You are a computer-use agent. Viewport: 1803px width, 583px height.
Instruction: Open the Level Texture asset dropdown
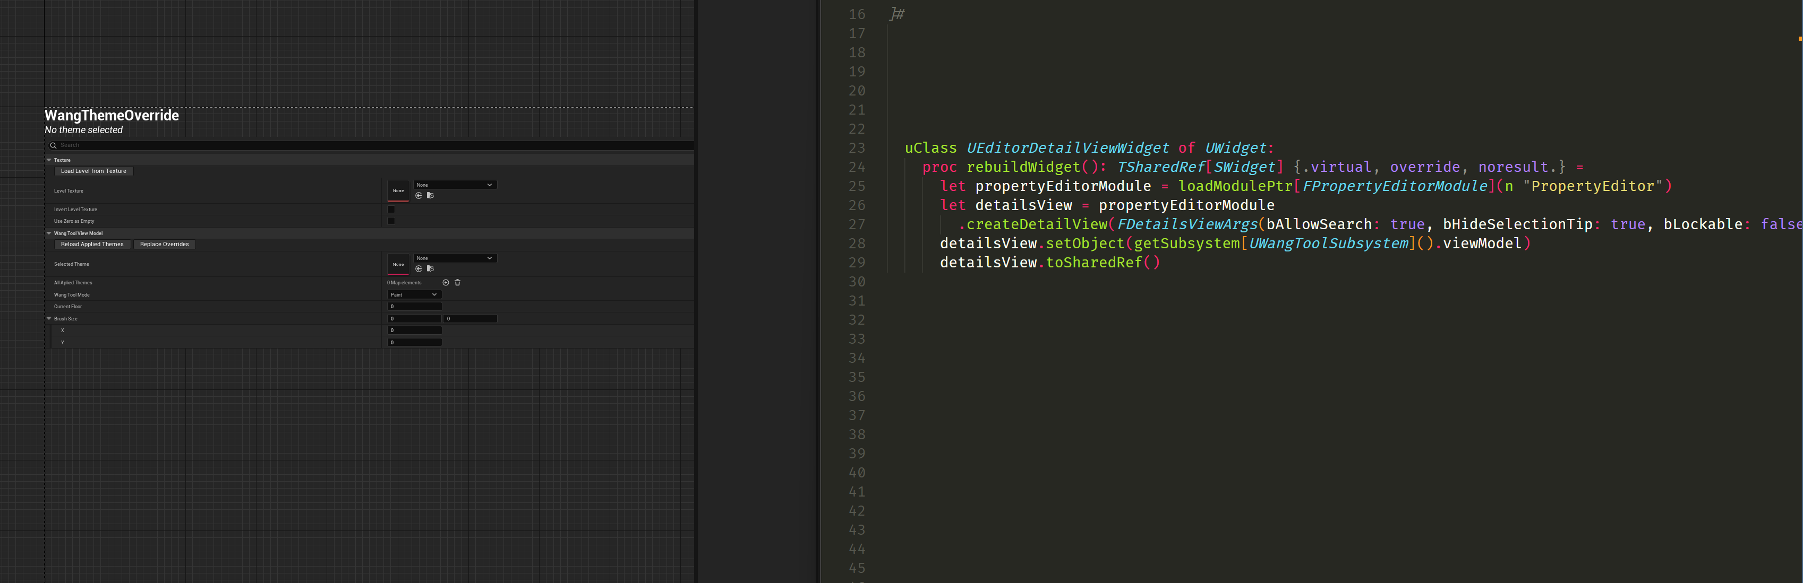[x=455, y=185]
